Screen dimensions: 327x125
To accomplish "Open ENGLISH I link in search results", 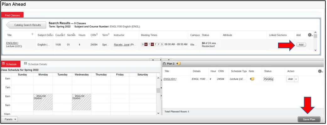I will click(x=12, y=43).
